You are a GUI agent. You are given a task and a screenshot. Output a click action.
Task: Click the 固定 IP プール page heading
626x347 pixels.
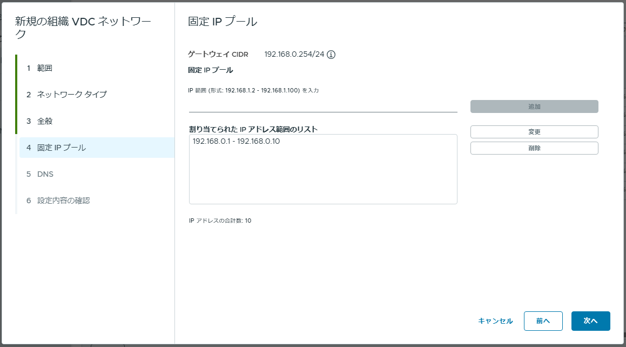point(223,22)
